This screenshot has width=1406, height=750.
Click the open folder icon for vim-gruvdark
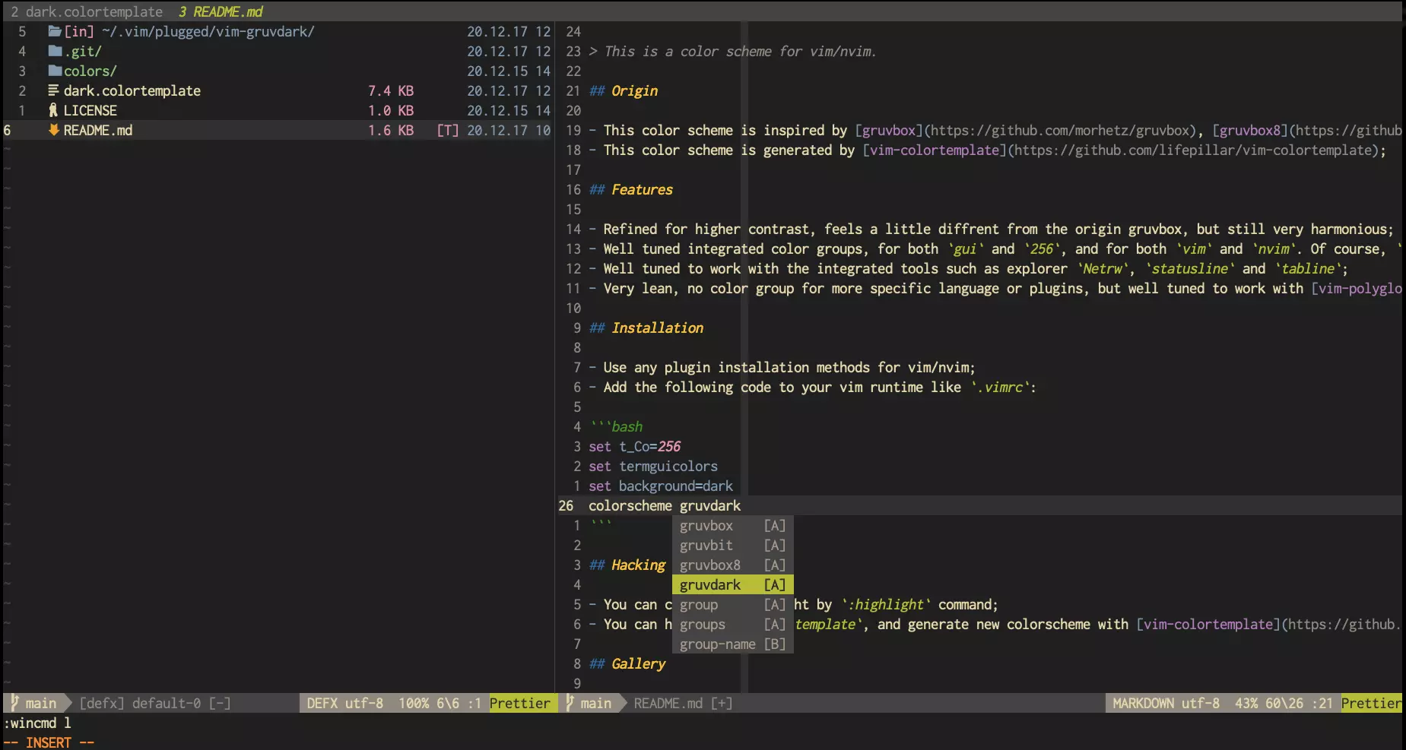pyautogui.click(x=55, y=32)
